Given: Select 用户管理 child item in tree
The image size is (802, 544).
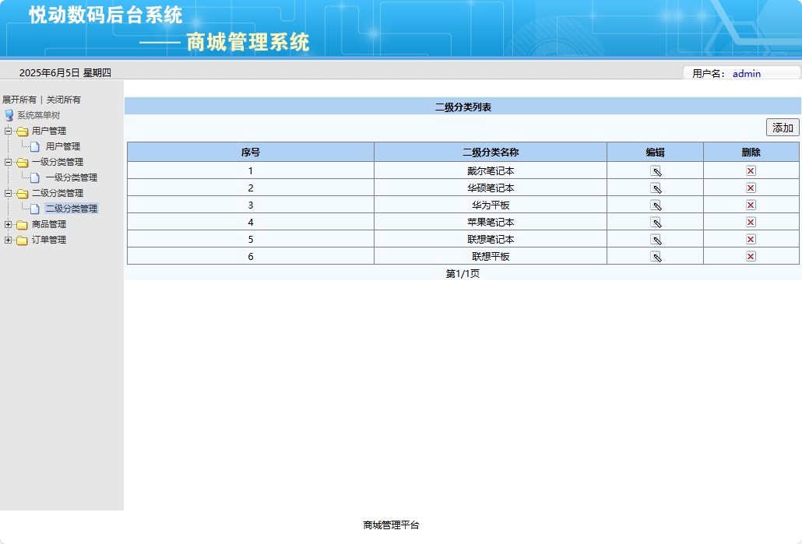Looking at the screenshot, I should [x=62, y=146].
